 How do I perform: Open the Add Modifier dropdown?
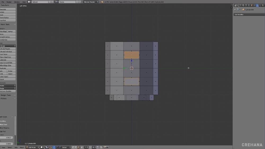249,15
